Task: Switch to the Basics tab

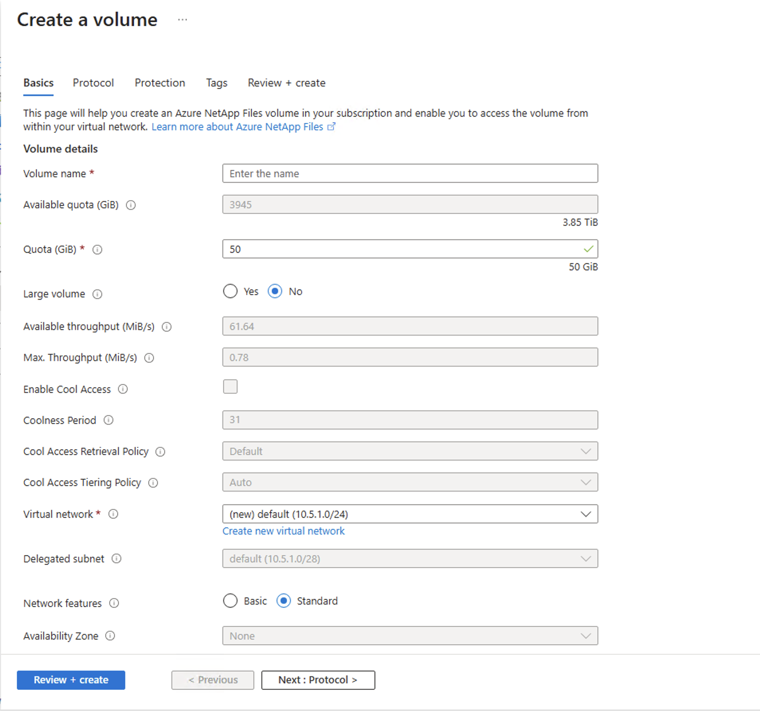Action: (38, 83)
